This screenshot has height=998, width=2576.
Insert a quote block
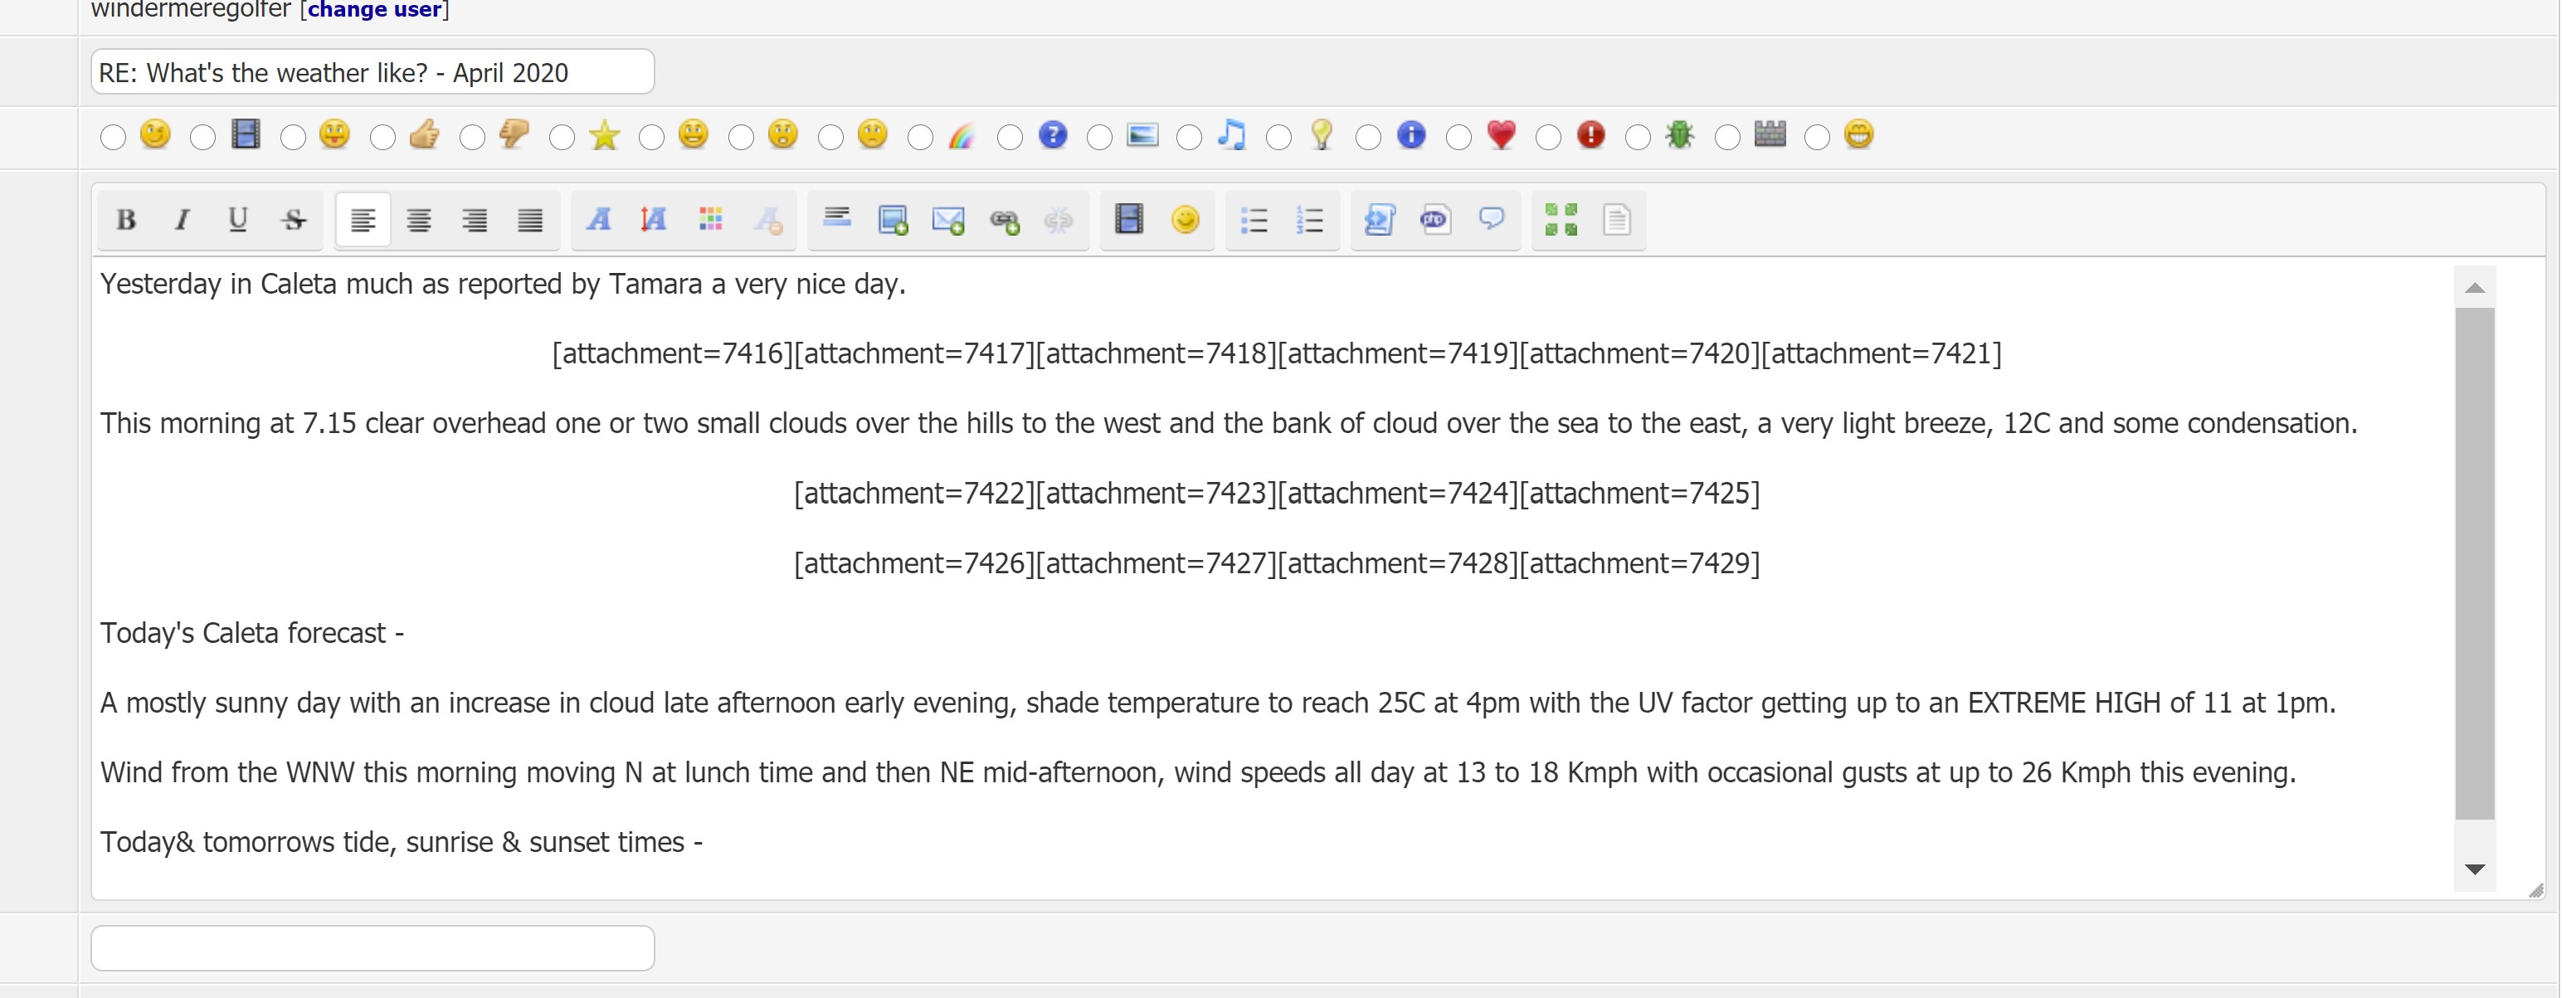click(1491, 220)
